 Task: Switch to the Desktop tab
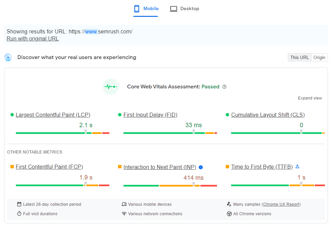(184, 8)
